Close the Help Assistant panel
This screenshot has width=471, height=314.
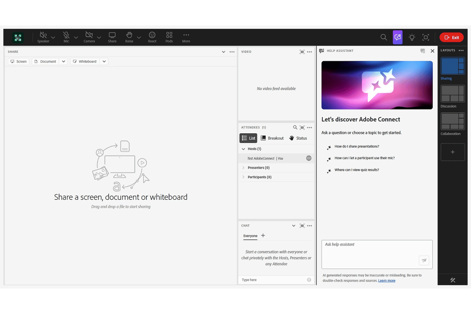[x=432, y=51]
